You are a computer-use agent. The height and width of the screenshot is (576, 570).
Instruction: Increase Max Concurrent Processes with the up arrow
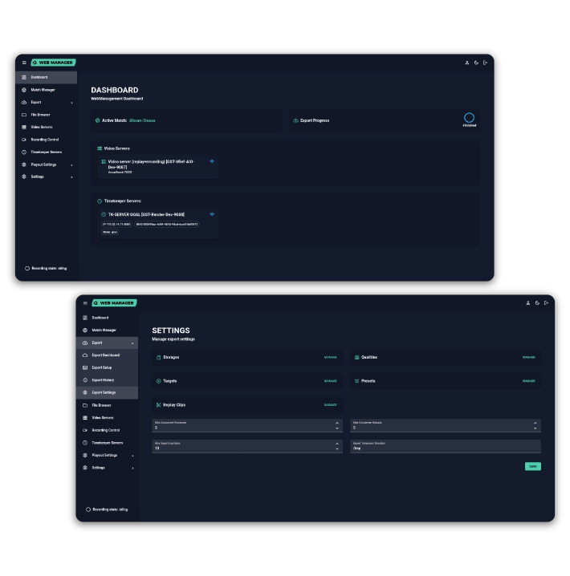(337, 424)
